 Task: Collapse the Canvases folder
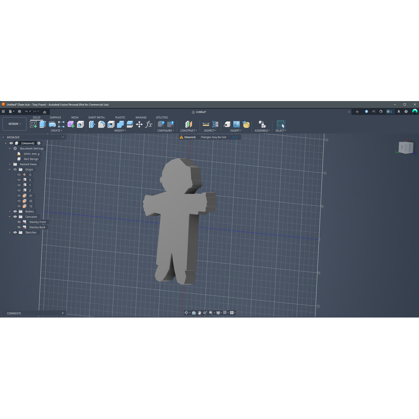point(10,217)
